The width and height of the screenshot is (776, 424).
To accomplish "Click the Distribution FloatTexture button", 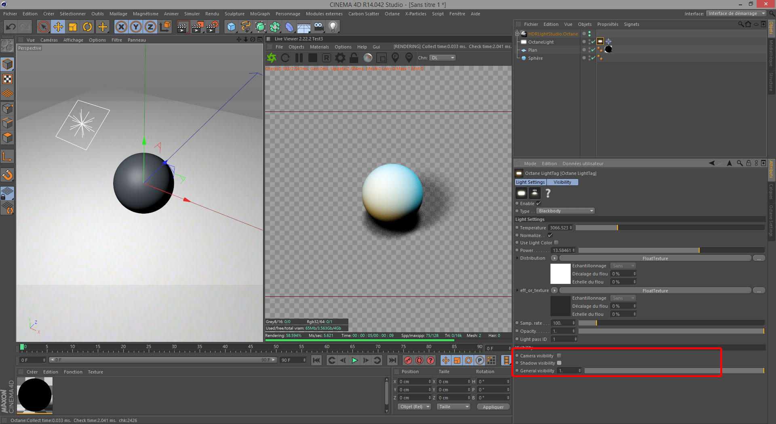I will (655, 258).
